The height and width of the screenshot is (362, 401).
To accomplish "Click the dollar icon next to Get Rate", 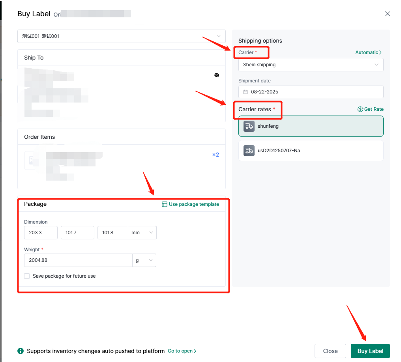I will click(x=360, y=109).
